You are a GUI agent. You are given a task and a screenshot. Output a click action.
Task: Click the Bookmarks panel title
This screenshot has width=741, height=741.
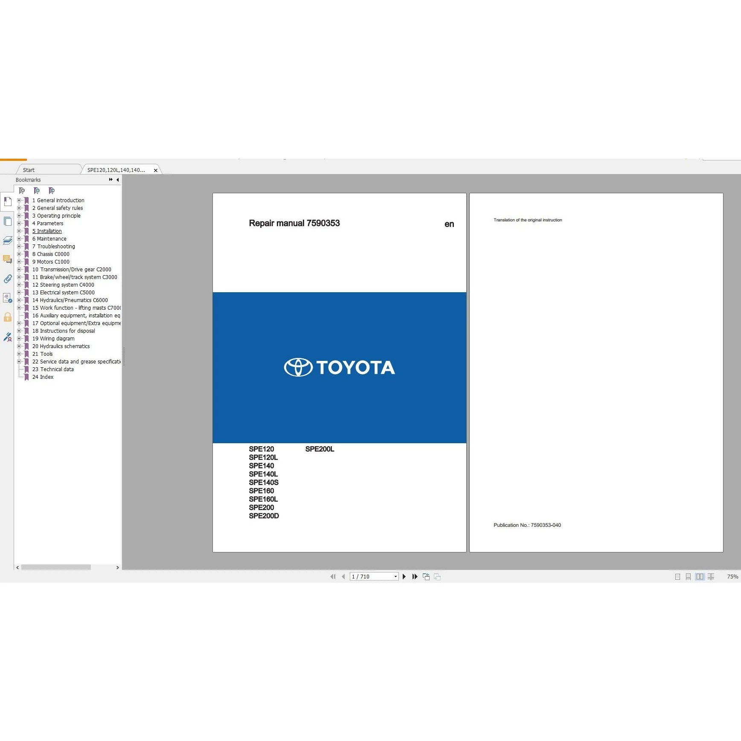click(x=28, y=180)
